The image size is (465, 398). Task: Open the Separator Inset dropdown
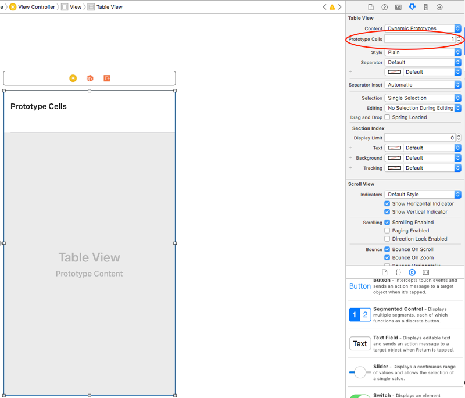(x=423, y=84)
